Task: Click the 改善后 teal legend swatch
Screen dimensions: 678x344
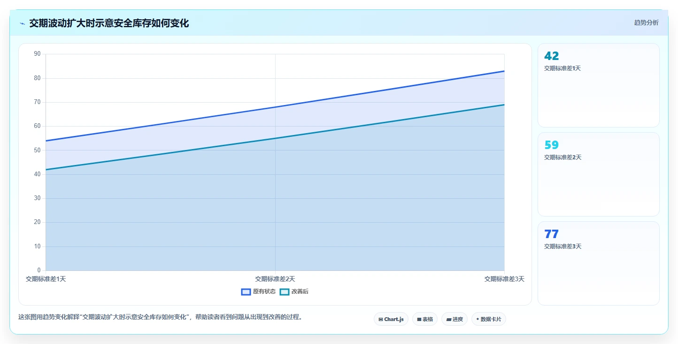Action: pos(285,292)
